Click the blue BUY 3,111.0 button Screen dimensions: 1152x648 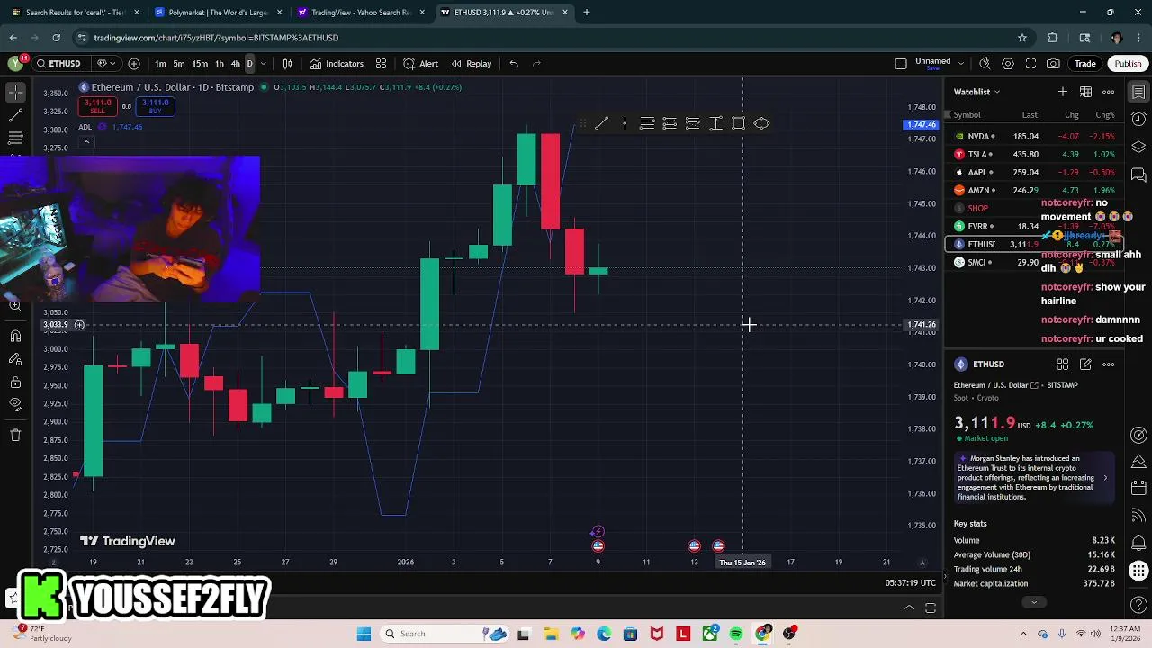click(x=155, y=107)
